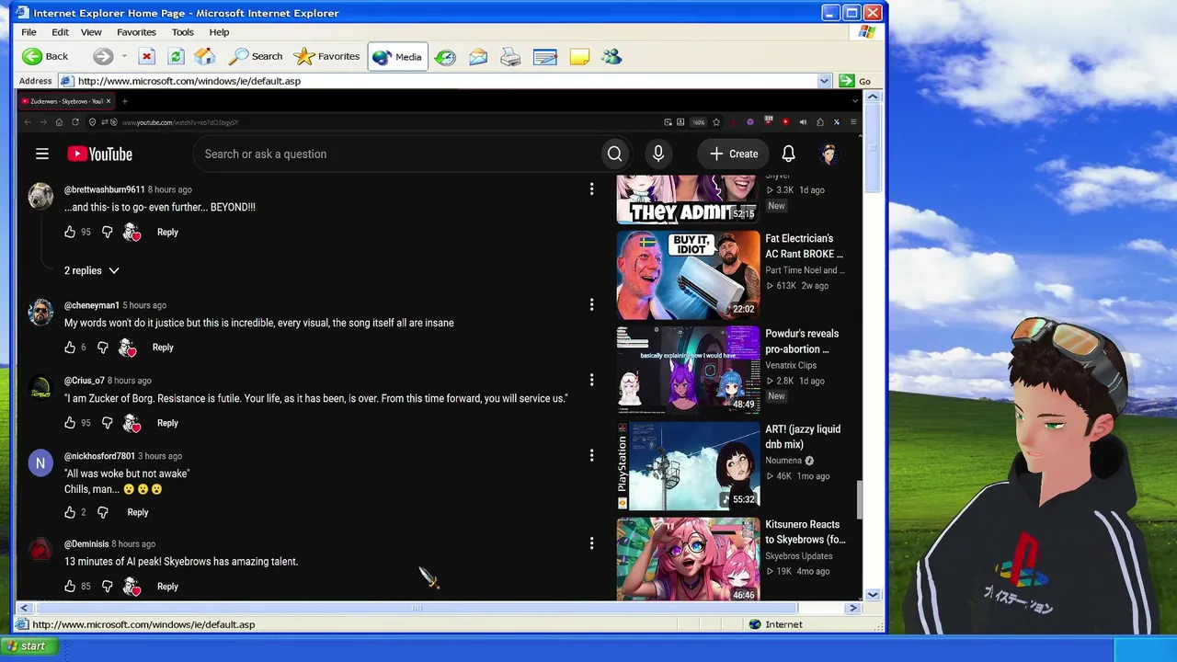Dislike the comment by @brettwashburn9611
Screen dimensions: 1177x662
(x=107, y=233)
